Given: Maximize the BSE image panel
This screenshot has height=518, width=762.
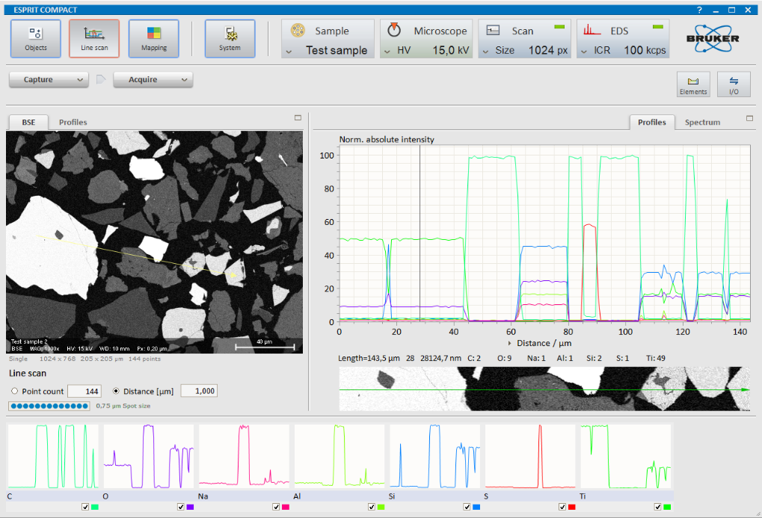Looking at the screenshot, I should tap(298, 118).
